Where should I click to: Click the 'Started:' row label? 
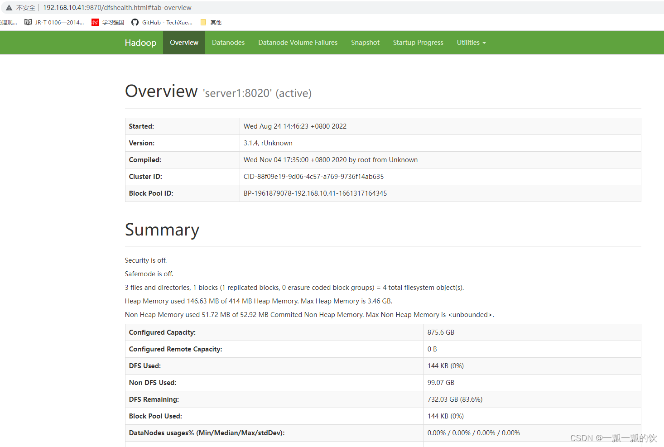(141, 126)
